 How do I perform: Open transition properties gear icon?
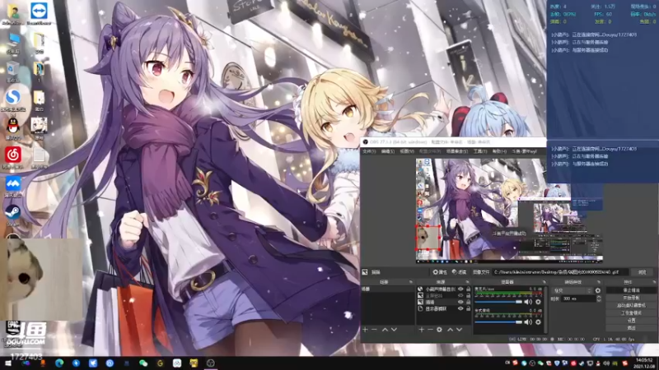[x=598, y=290]
